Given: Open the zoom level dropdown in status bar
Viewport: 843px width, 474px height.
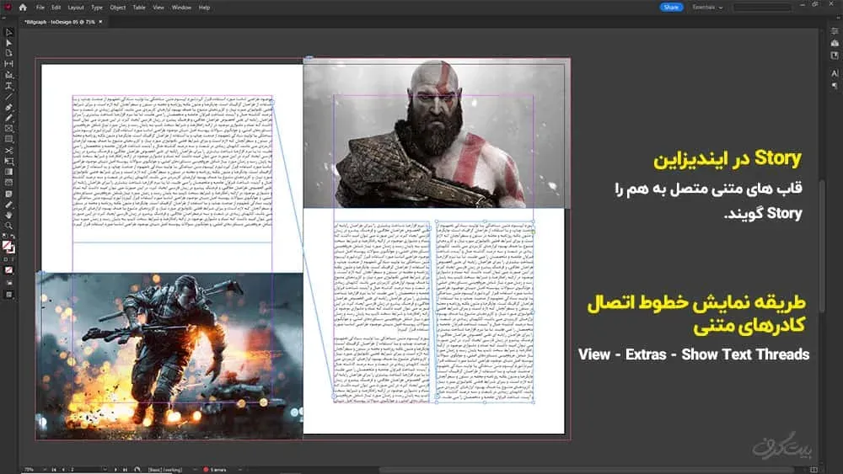Looking at the screenshot, I should tap(44, 469).
